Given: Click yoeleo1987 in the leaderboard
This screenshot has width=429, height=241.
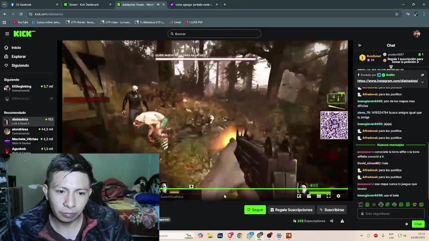Looking at the screenshot, I should 395,55.
